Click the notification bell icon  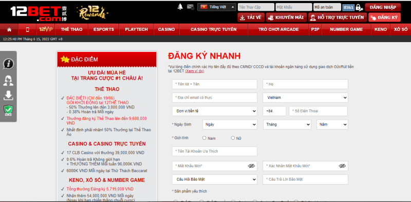point(180,7)
